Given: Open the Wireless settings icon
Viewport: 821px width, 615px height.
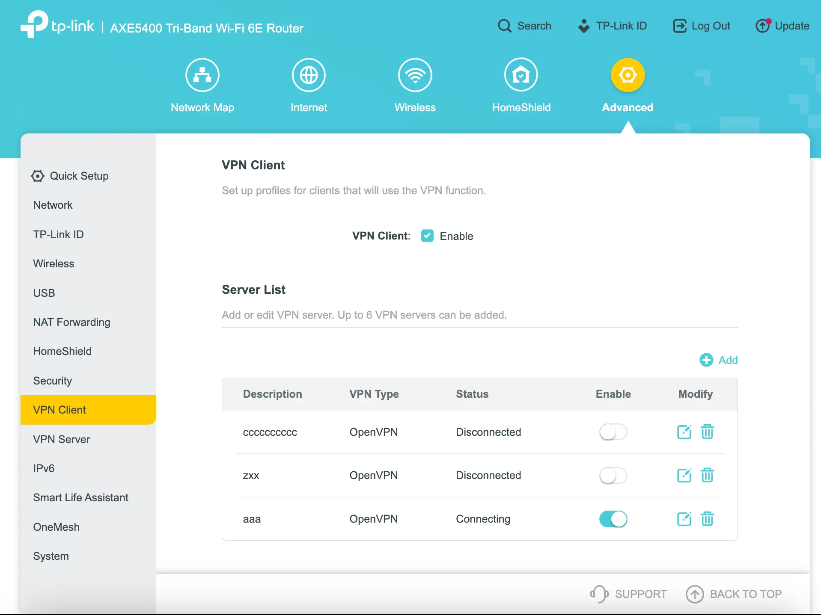Looking at the screenshot, I should pos(414,75).
